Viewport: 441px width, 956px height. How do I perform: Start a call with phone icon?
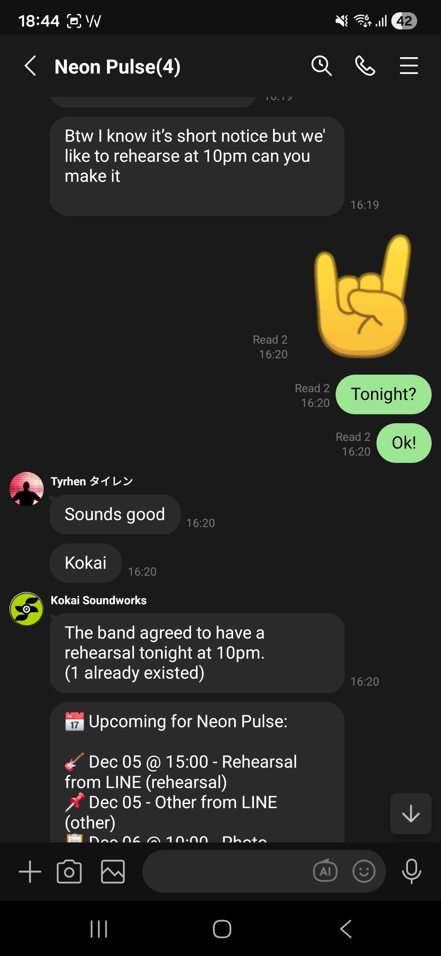(x=365, y=66)
